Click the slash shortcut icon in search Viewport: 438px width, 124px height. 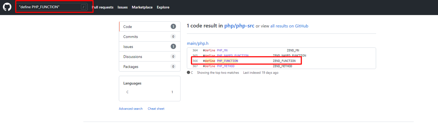click(83, 7)
